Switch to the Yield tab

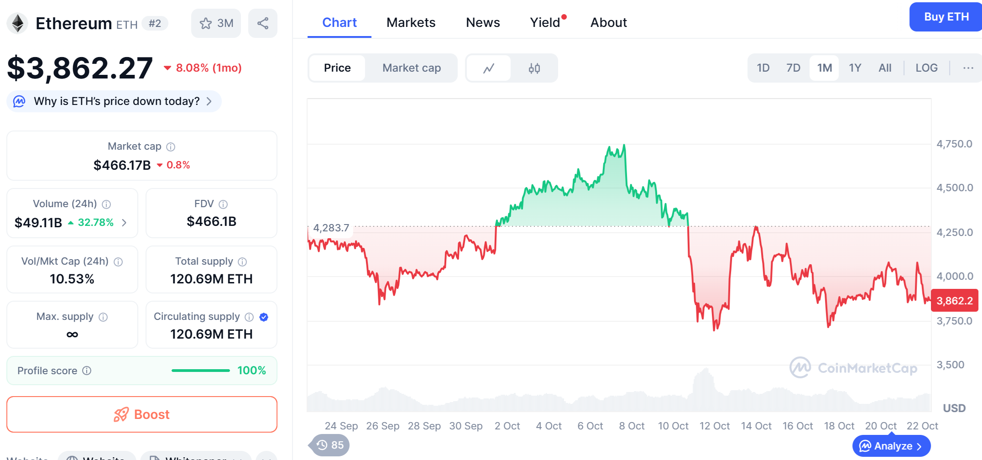click(x=545, y=22)
